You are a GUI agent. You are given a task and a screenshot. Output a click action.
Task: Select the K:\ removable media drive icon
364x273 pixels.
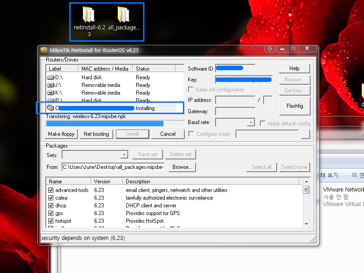pos(51,93)
